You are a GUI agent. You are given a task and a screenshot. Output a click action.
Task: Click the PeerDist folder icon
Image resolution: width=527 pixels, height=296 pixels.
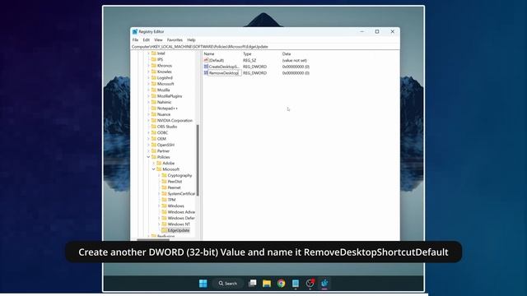(x=165, y=181)
